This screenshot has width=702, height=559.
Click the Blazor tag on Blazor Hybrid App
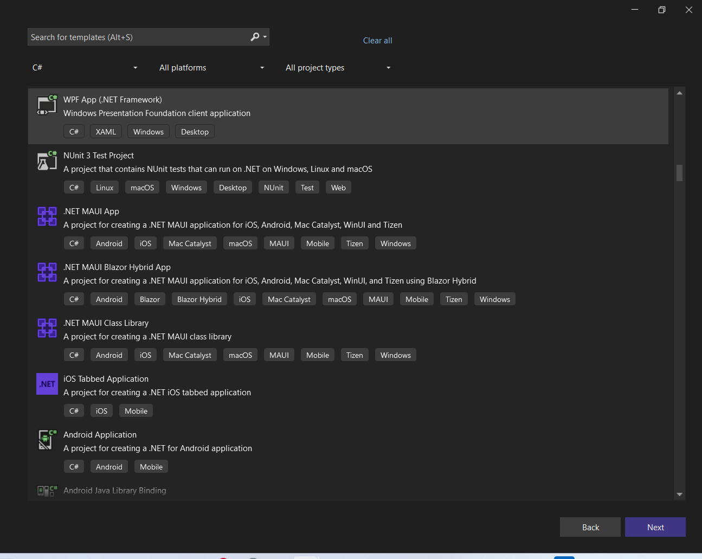pyautogui.click(x=150, y=299)
